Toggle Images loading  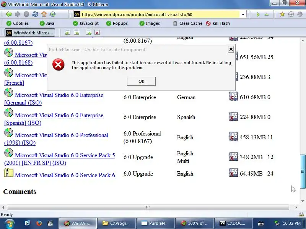[150, 23]
